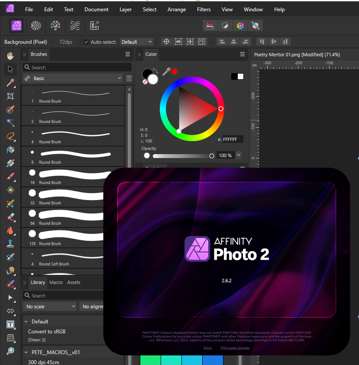This screenshot has height=365, width=359.
Task: Select the Move tool
Action: pos(10,69)
